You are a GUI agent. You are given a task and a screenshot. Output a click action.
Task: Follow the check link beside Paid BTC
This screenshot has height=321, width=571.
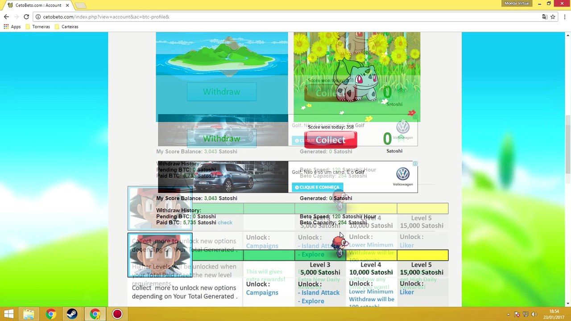click(x=225, y=222)
